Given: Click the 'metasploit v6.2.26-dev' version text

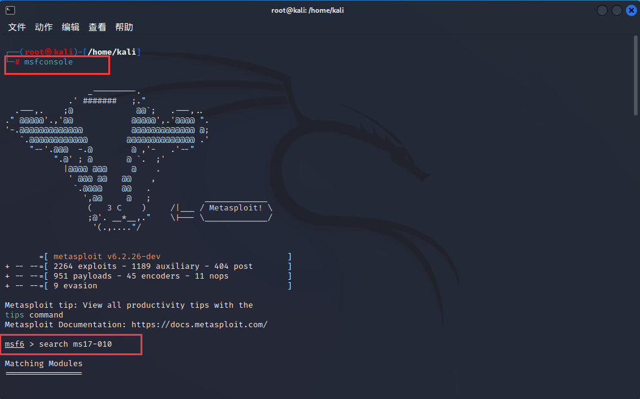Looking at the screenshot, I should [107, 257].
